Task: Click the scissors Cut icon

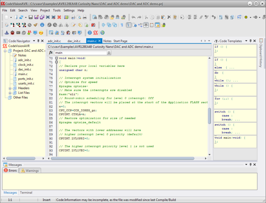Action: [146, 17]
